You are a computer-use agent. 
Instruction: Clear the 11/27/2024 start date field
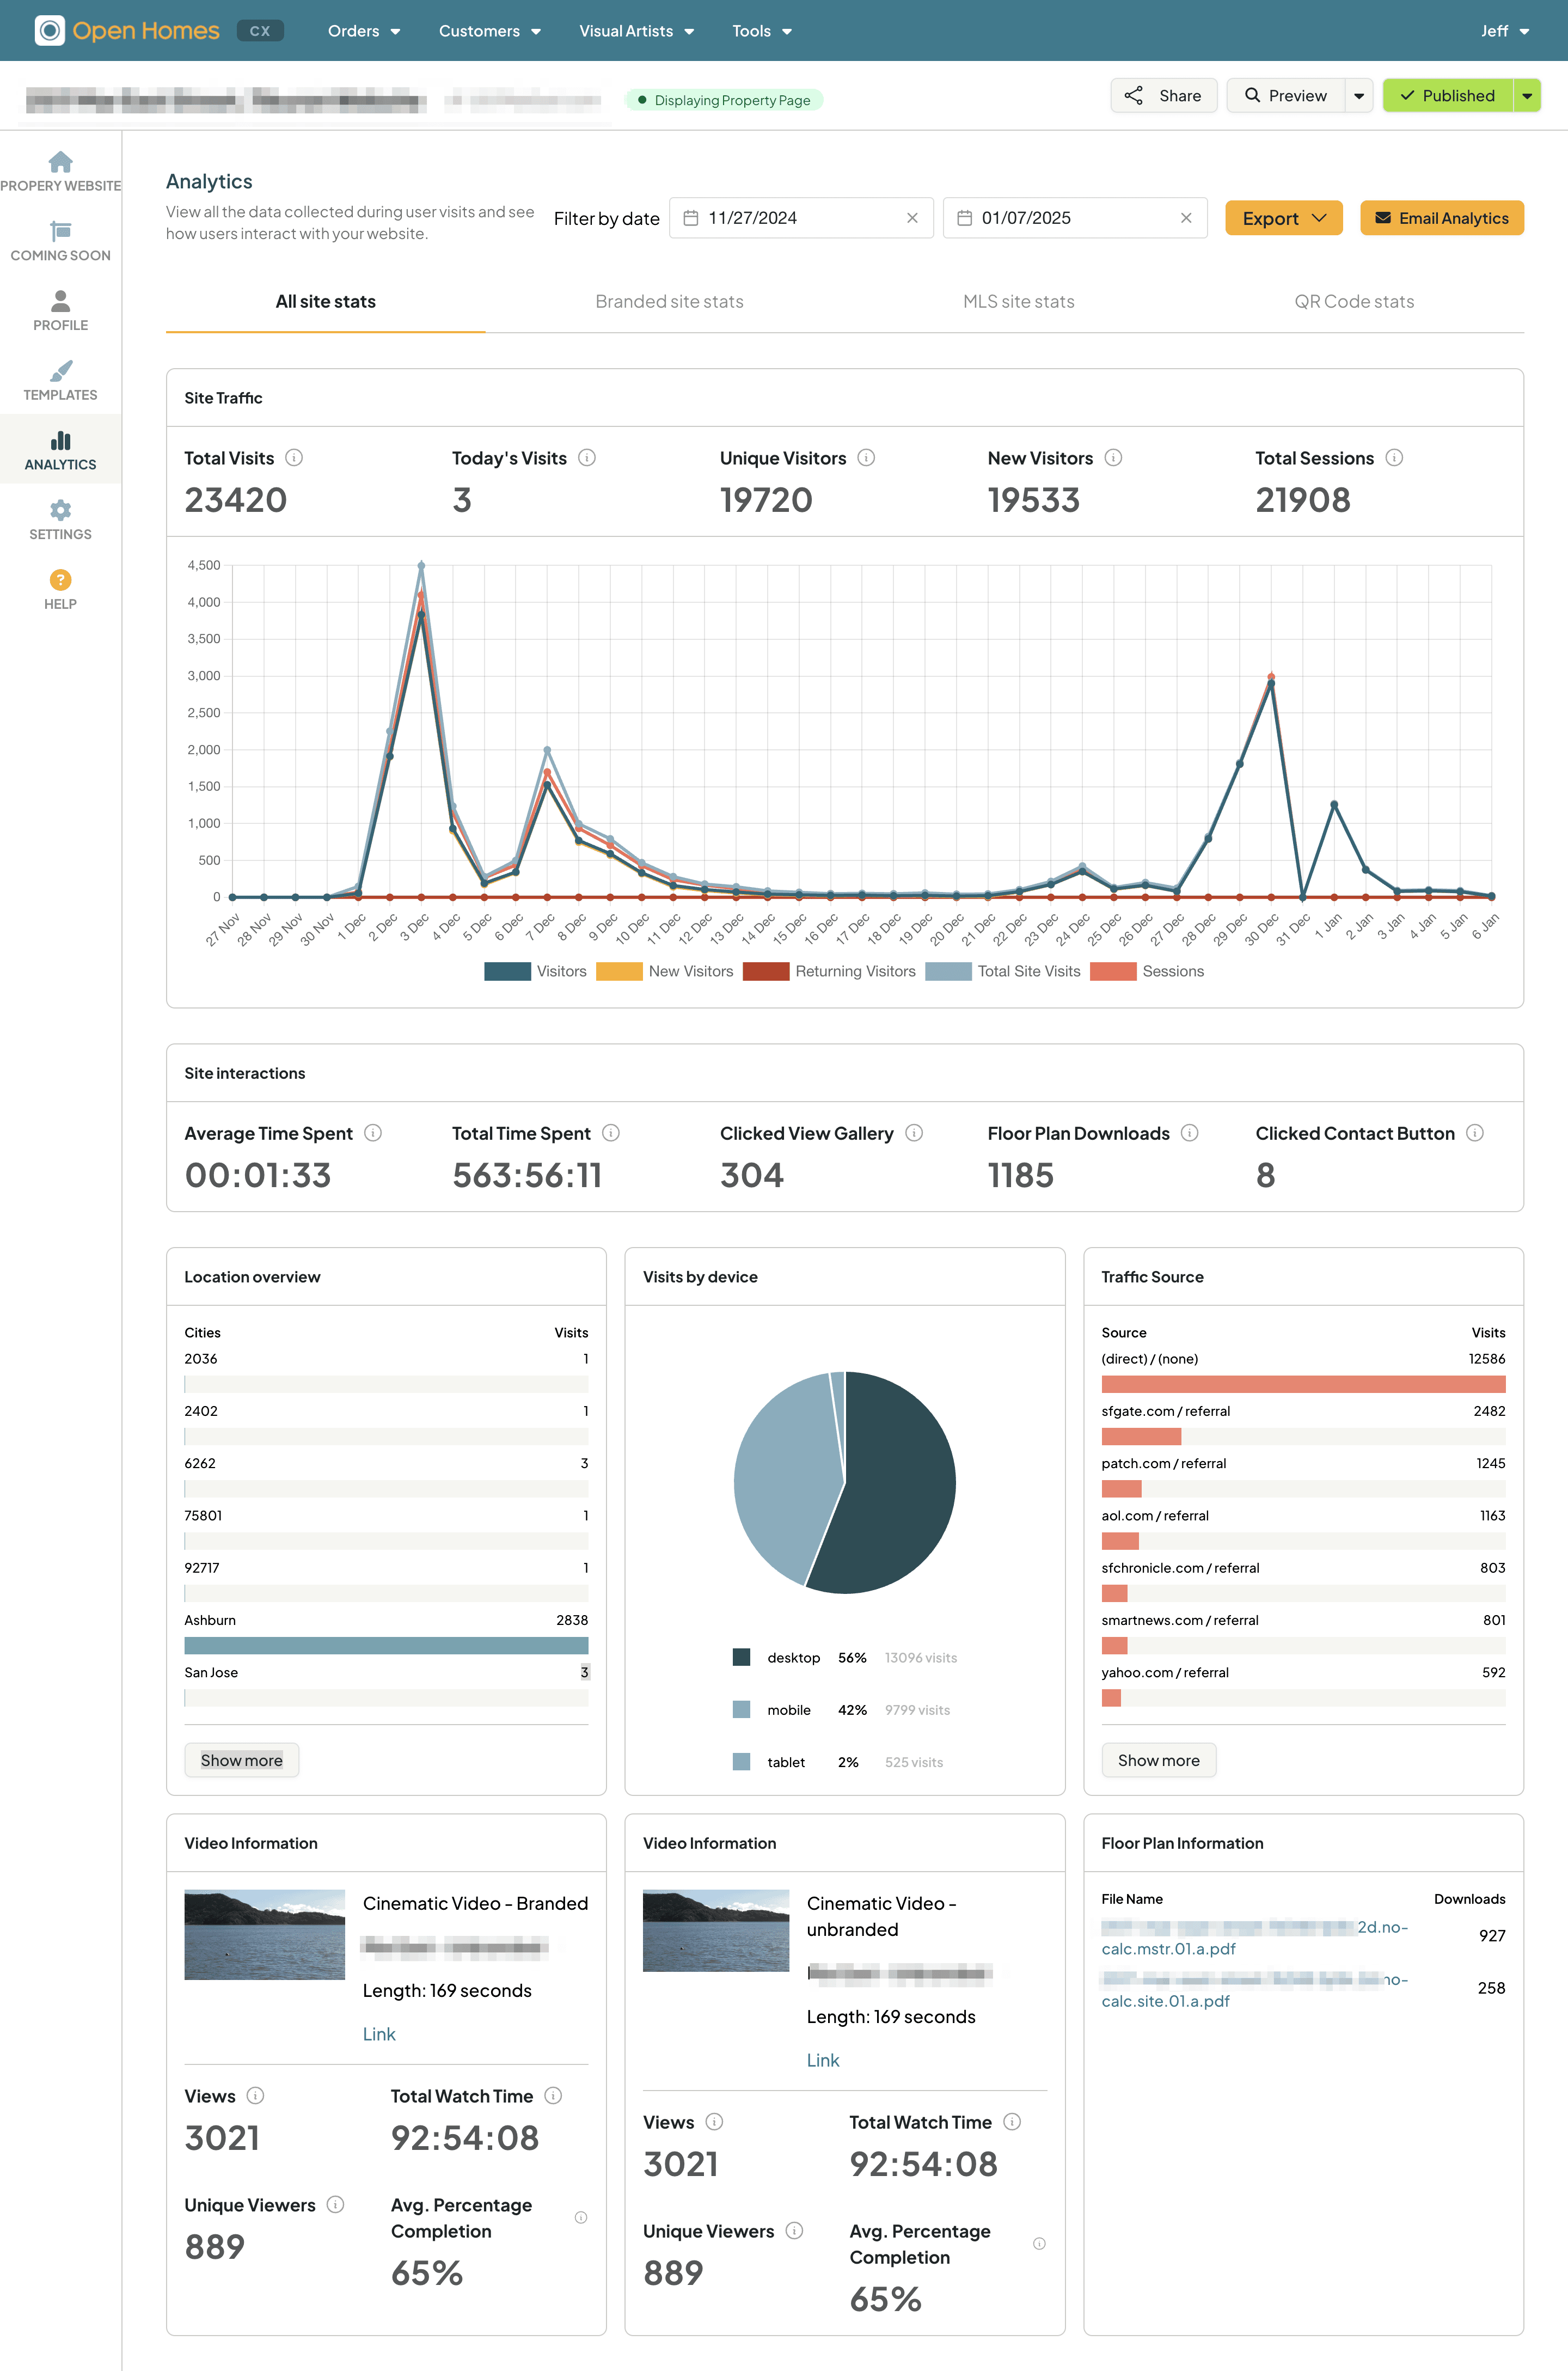912,218
